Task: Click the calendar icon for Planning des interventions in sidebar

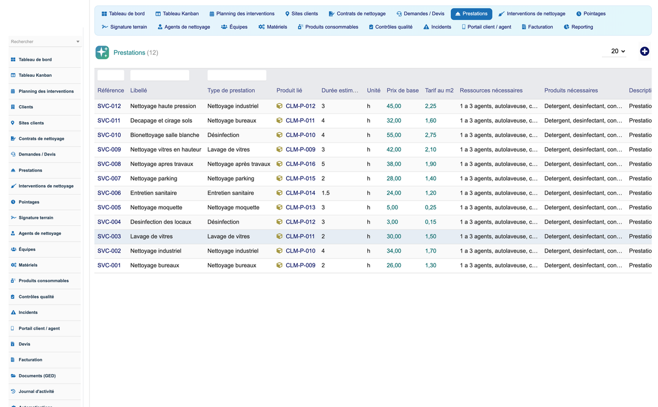Action: (13, 91)
